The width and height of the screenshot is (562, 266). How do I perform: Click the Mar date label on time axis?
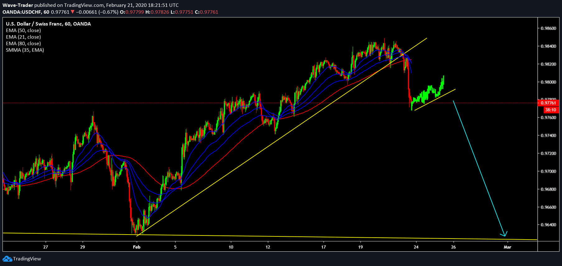coord(508,247)
